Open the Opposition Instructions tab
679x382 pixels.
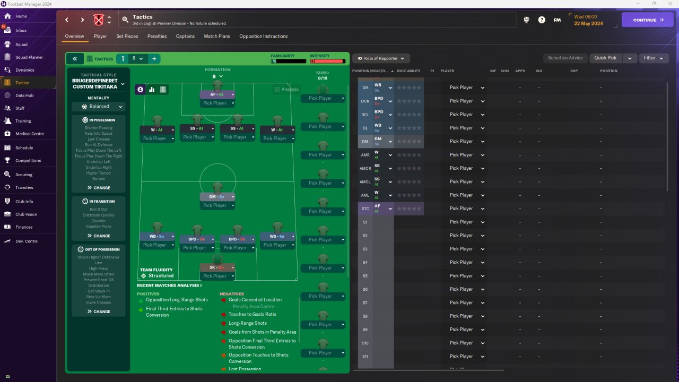tap(264, 36)
